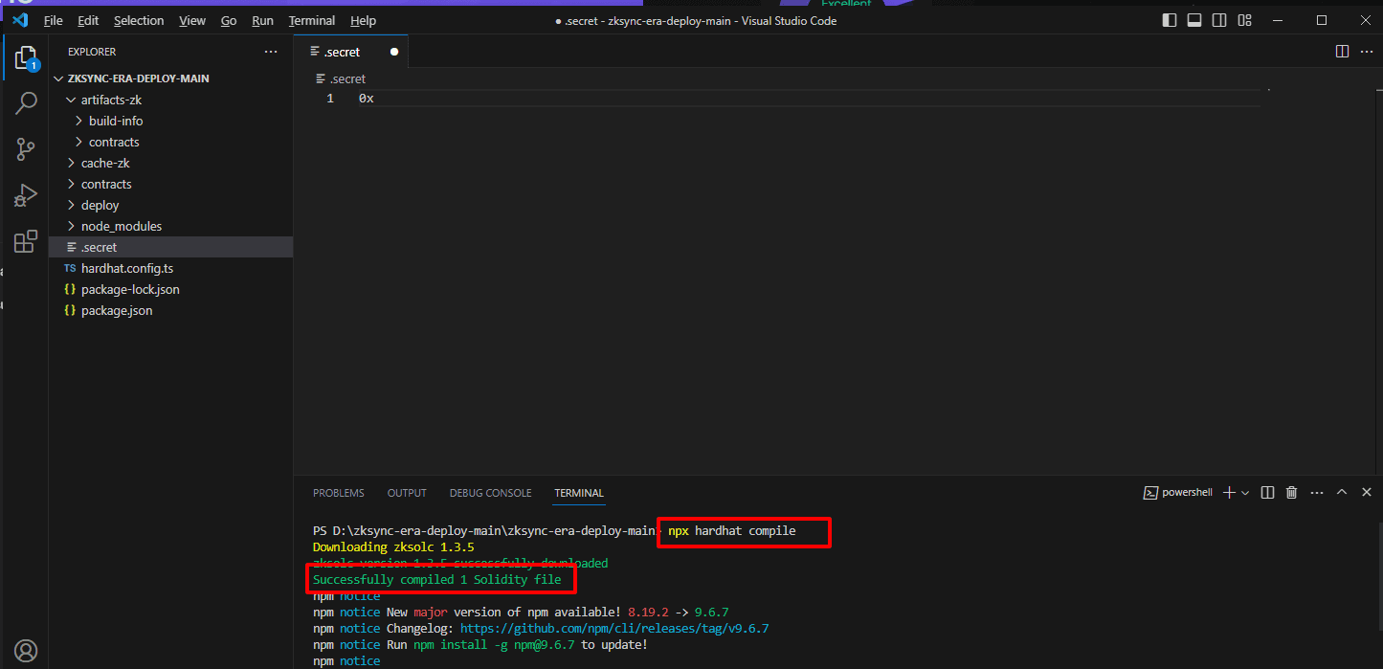The width and height of the screenshot is (1383, 669).
Task: Open customize layout icon
Action: pyautogui.click(x=1245, y=20)
